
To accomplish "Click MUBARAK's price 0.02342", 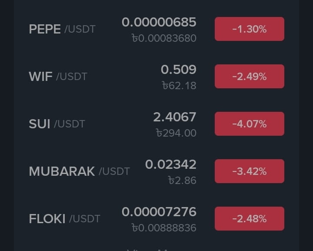I will pos(170,164).
